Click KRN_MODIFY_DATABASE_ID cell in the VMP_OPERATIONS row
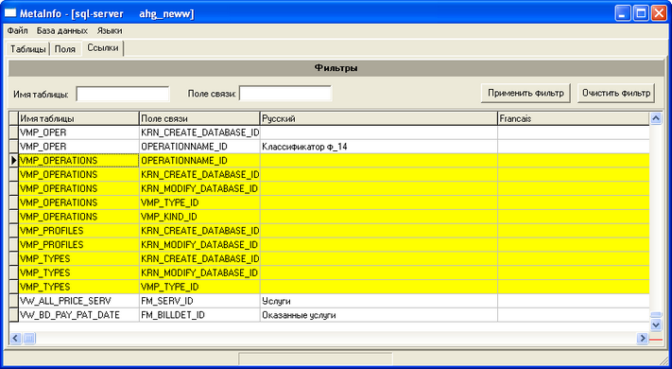Screen dimensions: 672x369 [x=199, y=189]
